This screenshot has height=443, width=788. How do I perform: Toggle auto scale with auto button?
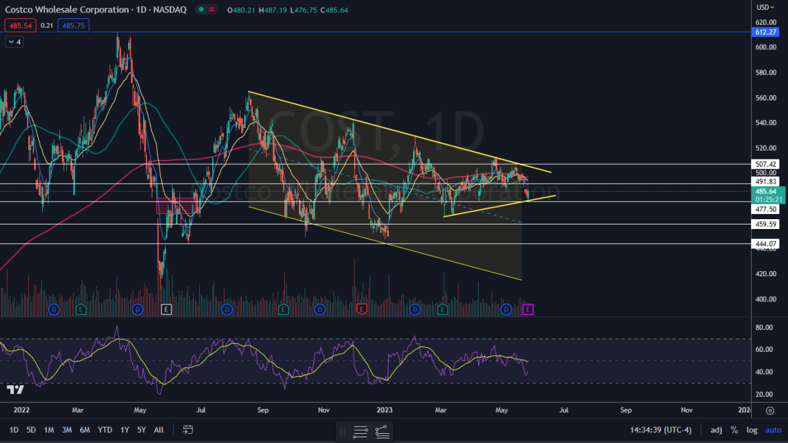point(773,431)
